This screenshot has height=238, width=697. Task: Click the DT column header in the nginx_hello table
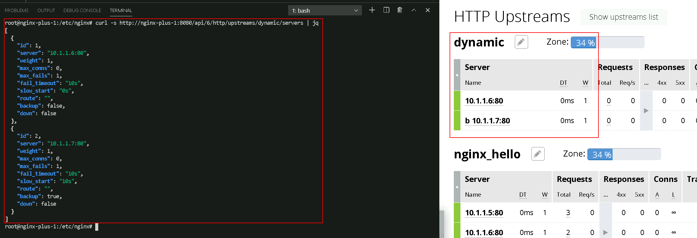[523, 195]
